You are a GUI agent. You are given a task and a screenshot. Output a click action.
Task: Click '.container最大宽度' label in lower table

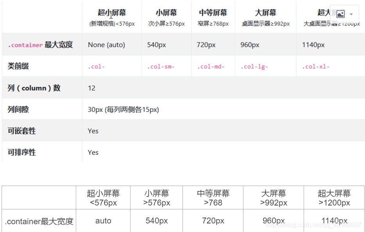pyautogui.click(x=39, y=221)
